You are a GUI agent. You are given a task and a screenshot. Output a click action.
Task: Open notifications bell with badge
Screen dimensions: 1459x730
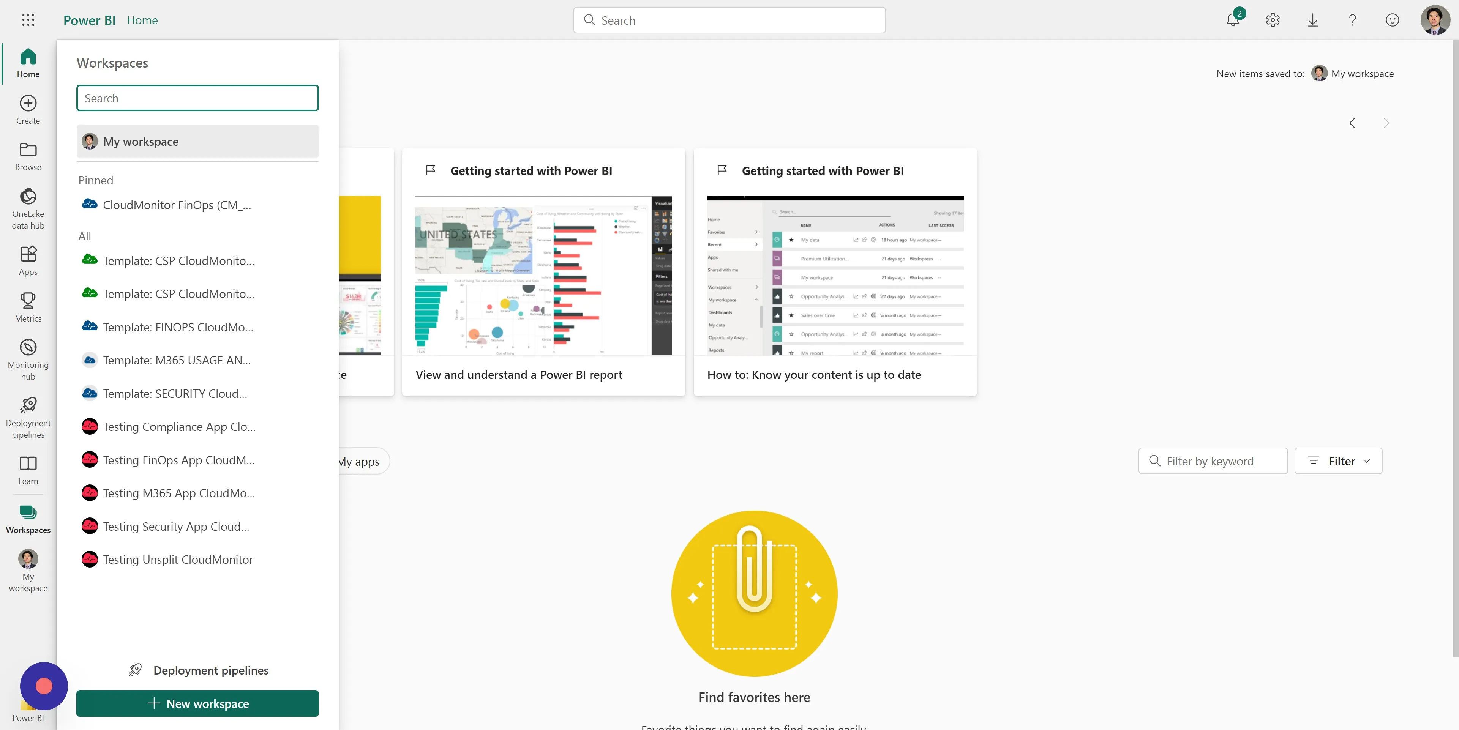(1233, 20)
